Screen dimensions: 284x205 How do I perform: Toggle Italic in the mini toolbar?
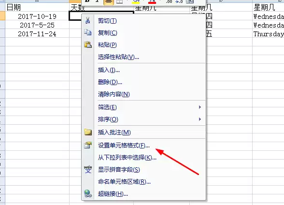pos(97,1)
